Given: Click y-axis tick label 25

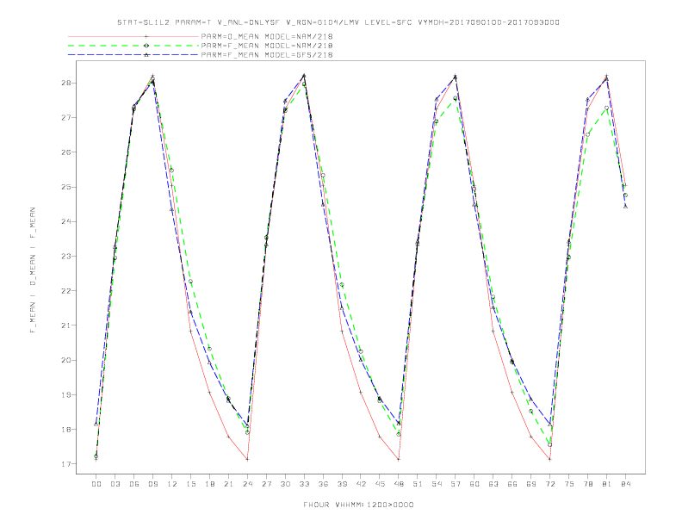Looking at the screenshot, I should click(65, 187).
